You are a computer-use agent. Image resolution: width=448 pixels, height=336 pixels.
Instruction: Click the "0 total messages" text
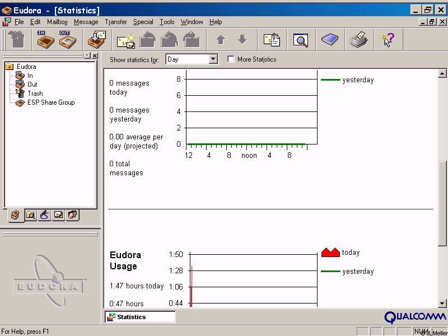127,169
